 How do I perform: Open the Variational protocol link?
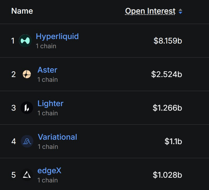click(x=58, y=137)
